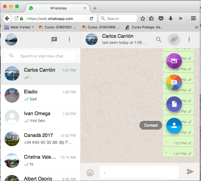Open a new browser tab
The height and width of the screenshot is (181, 201).
(x=95, y=8)
